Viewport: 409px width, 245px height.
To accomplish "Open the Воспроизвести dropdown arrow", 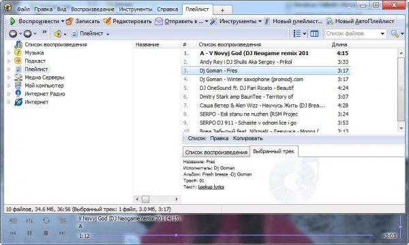I will pyautogui.click(x=63, y=21).
